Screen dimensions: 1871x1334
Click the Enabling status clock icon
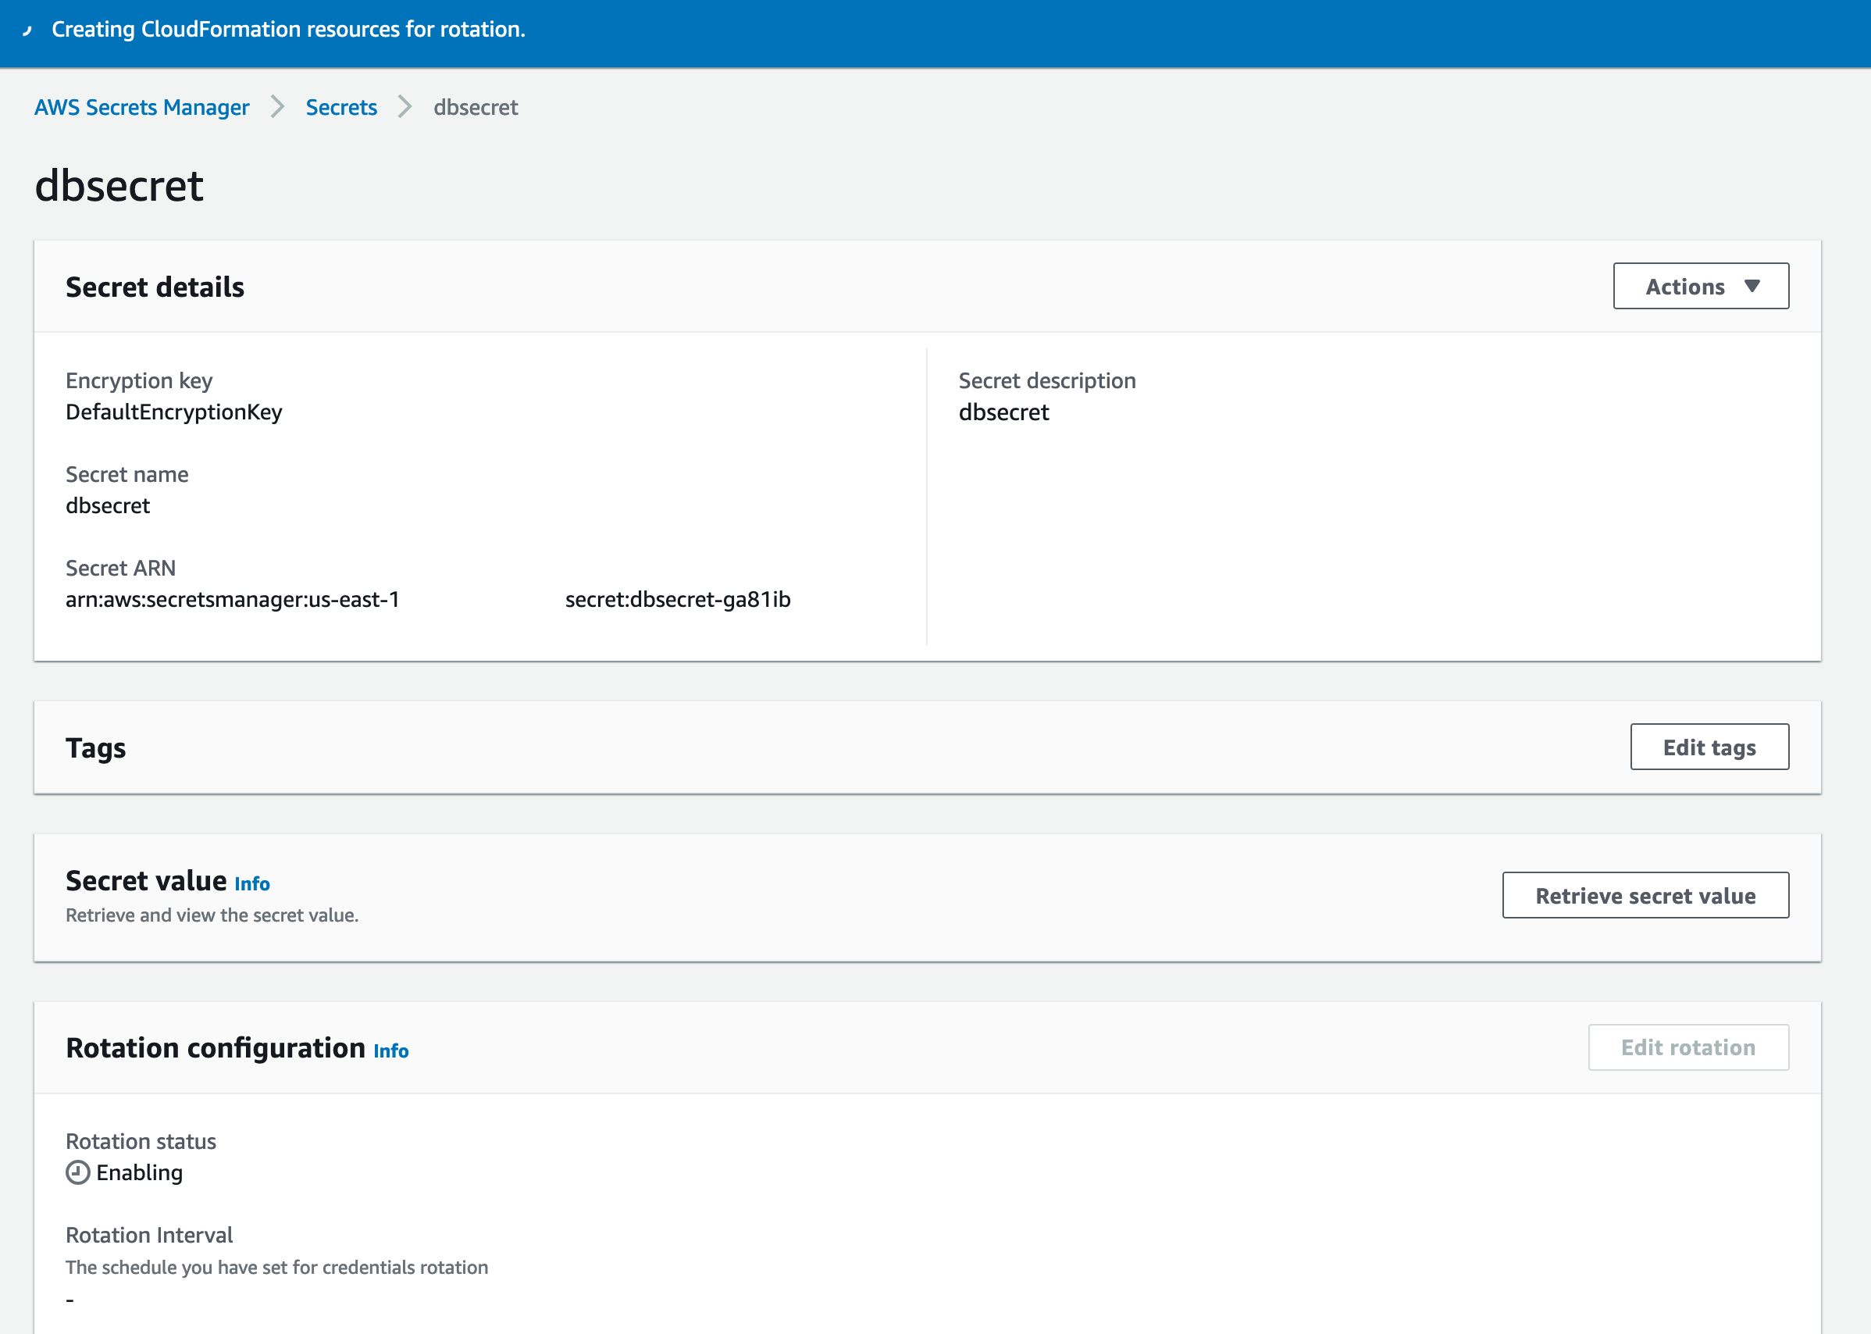(x=78, y=1172)
